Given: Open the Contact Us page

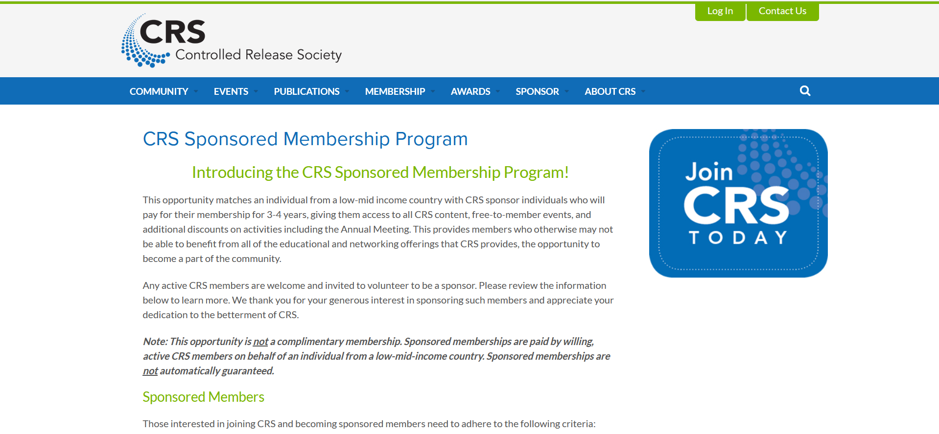Looking at the screenshot, I should coord(782,11).
